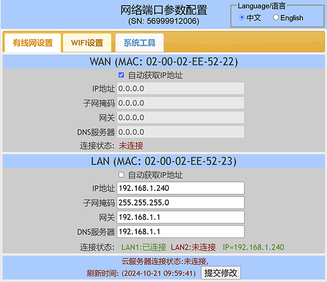This screenshot has width=327, height=282.
Task: Click the LAN IP地址 field 192.168.1.240
Action: point(181,188)
